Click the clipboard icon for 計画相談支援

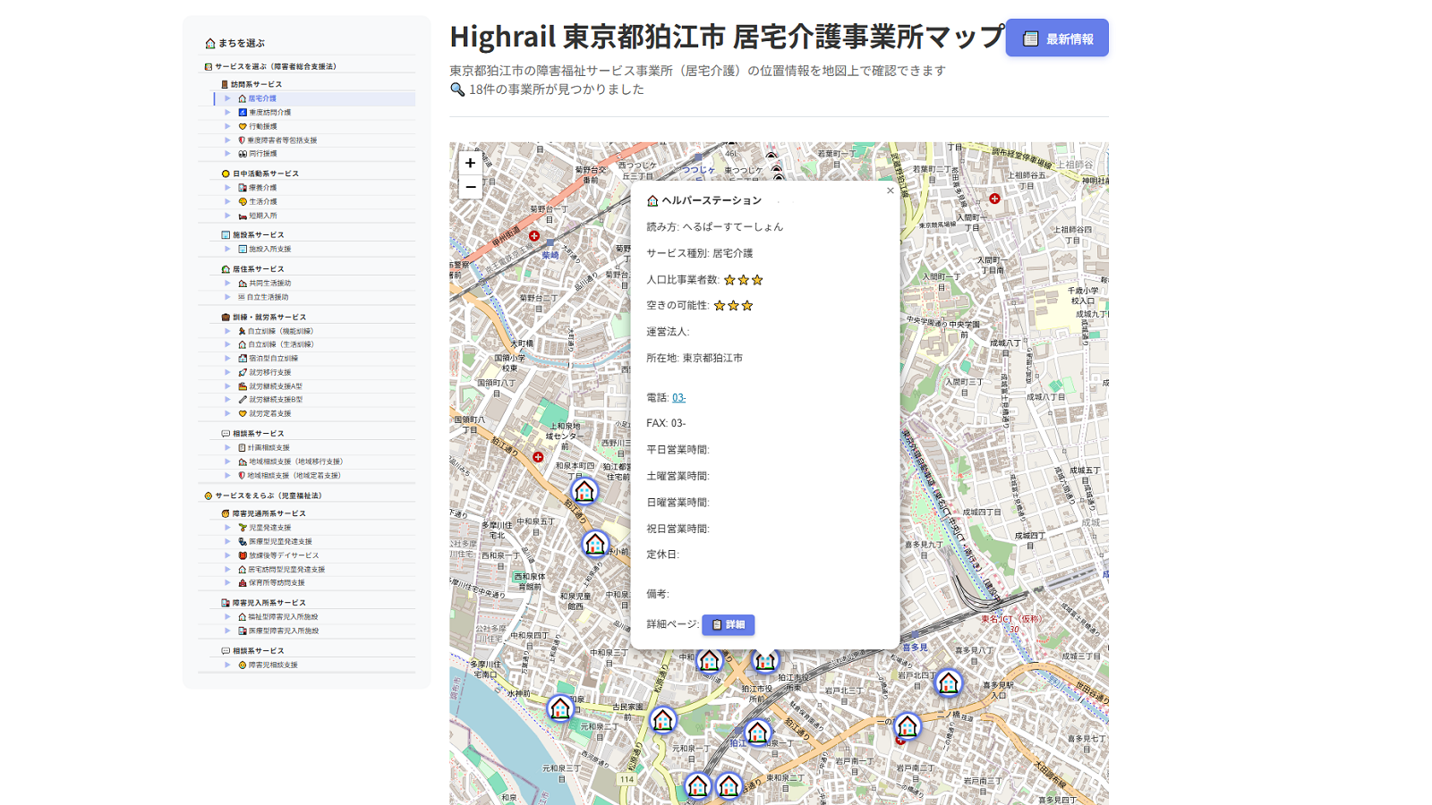[242, 447]
